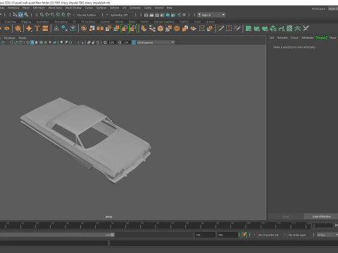The height and width of the screenshot is (253, 338).
Task: Open the Attribute Editor List menu
Action: coord(272,37)
